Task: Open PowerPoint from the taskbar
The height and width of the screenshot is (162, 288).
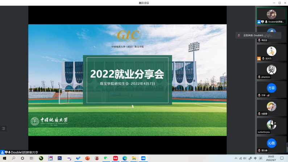Action: 87,158
